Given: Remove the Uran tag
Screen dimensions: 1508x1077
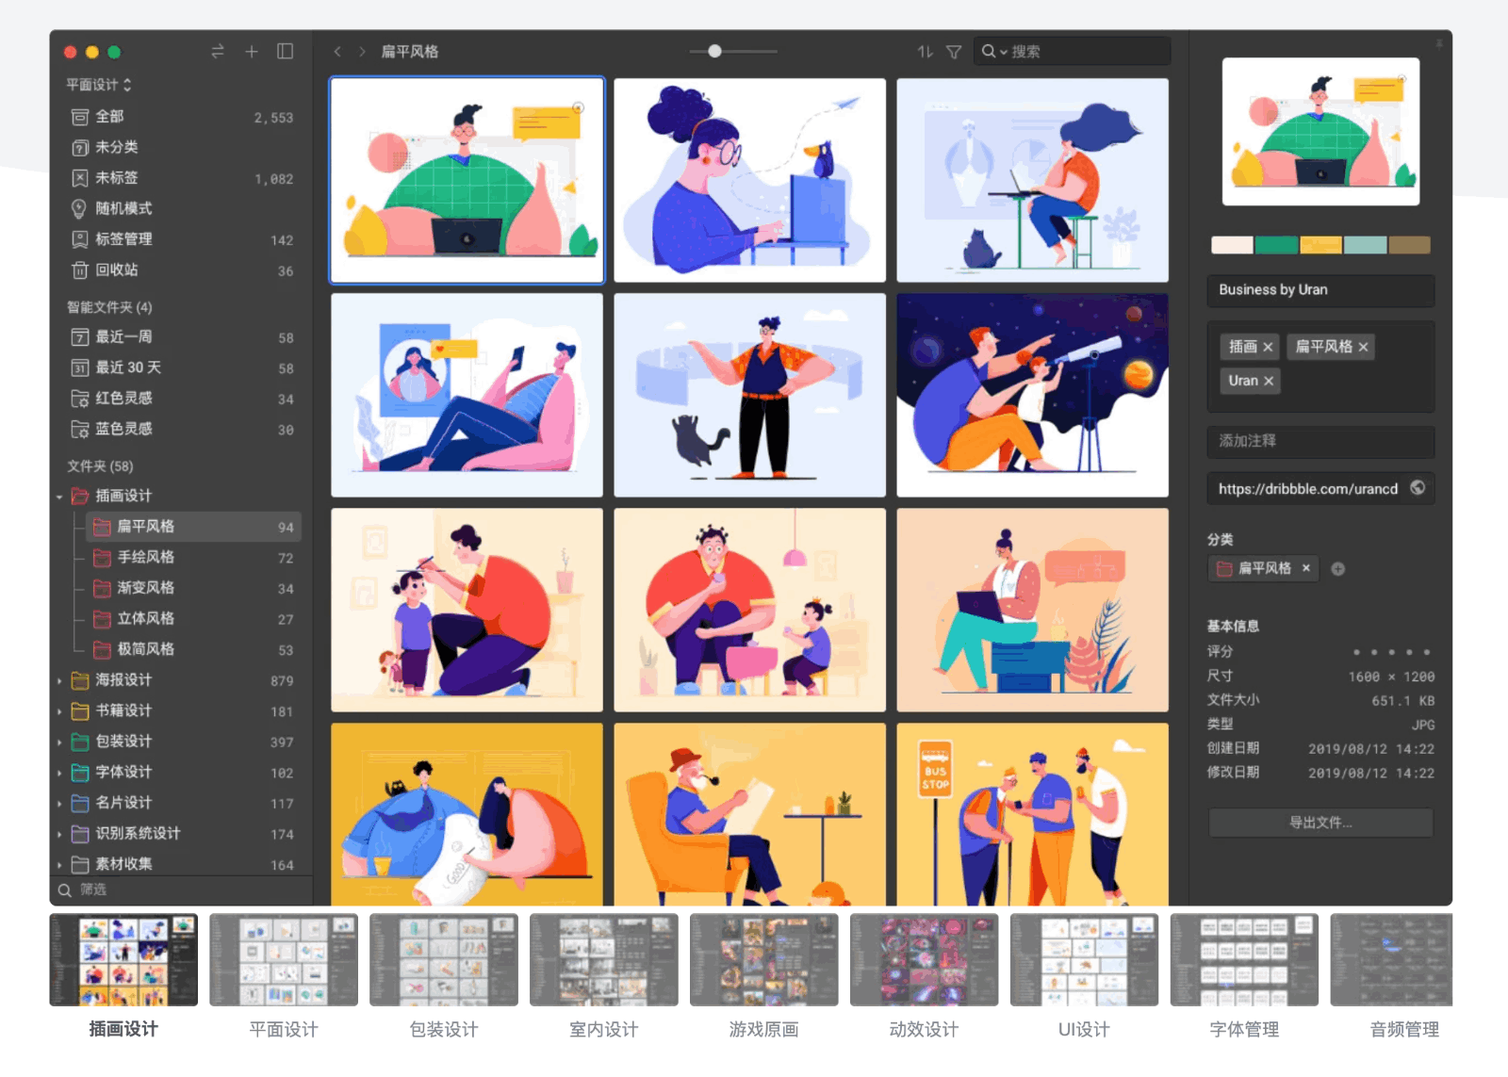Looking at the screenshot, I should pos(1269,382).
